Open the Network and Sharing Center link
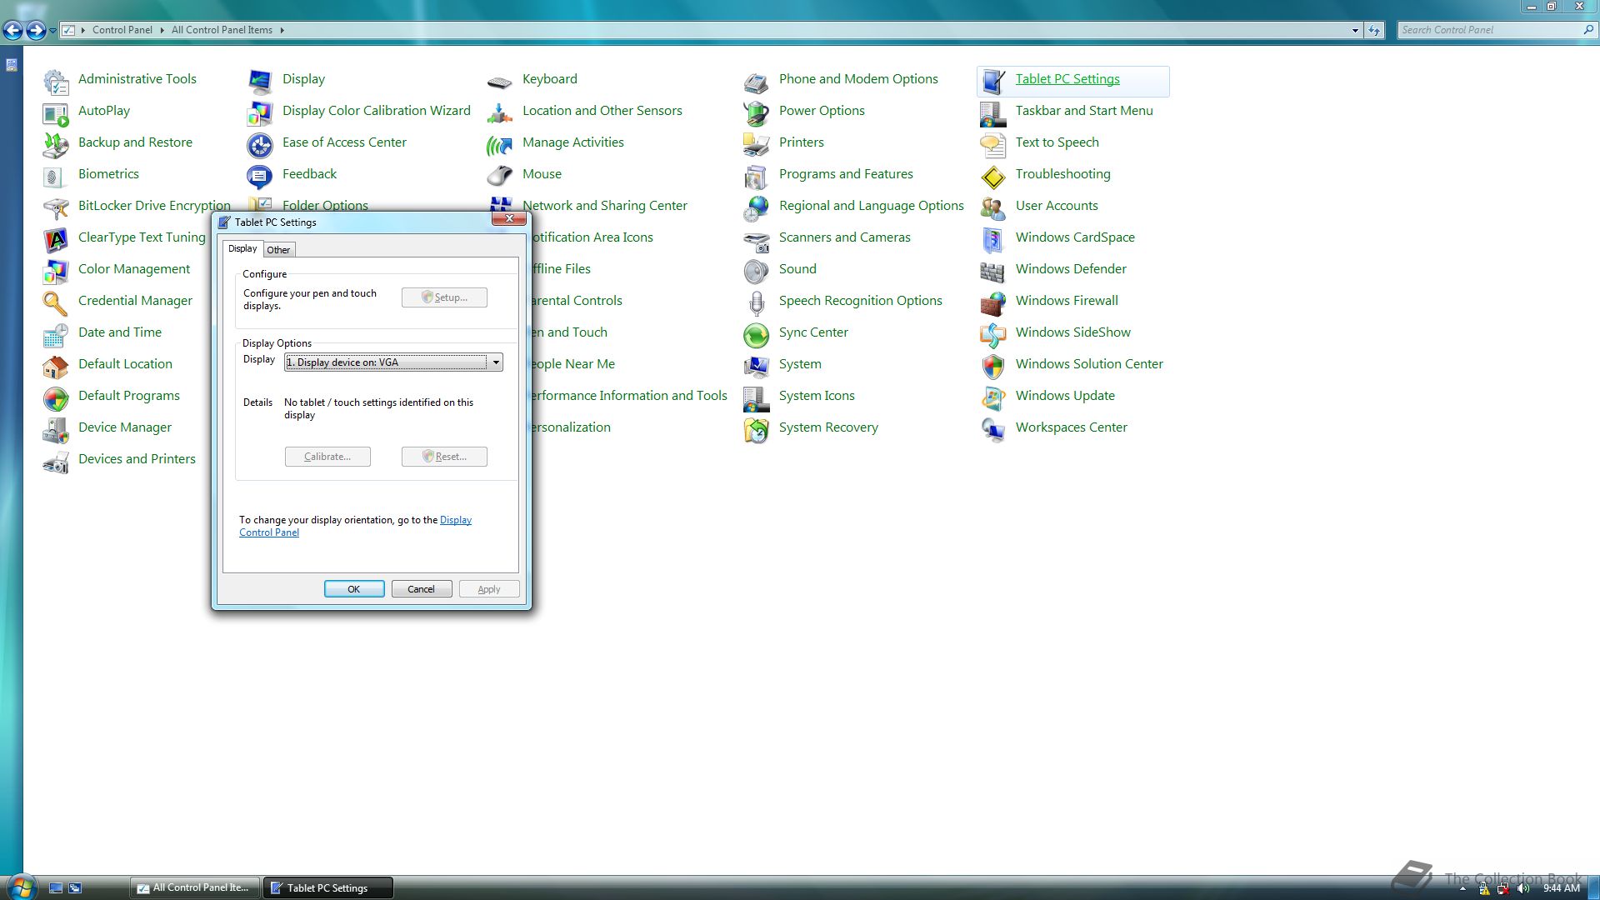This screenshot has width=1600, height=900. pos(605,206)
